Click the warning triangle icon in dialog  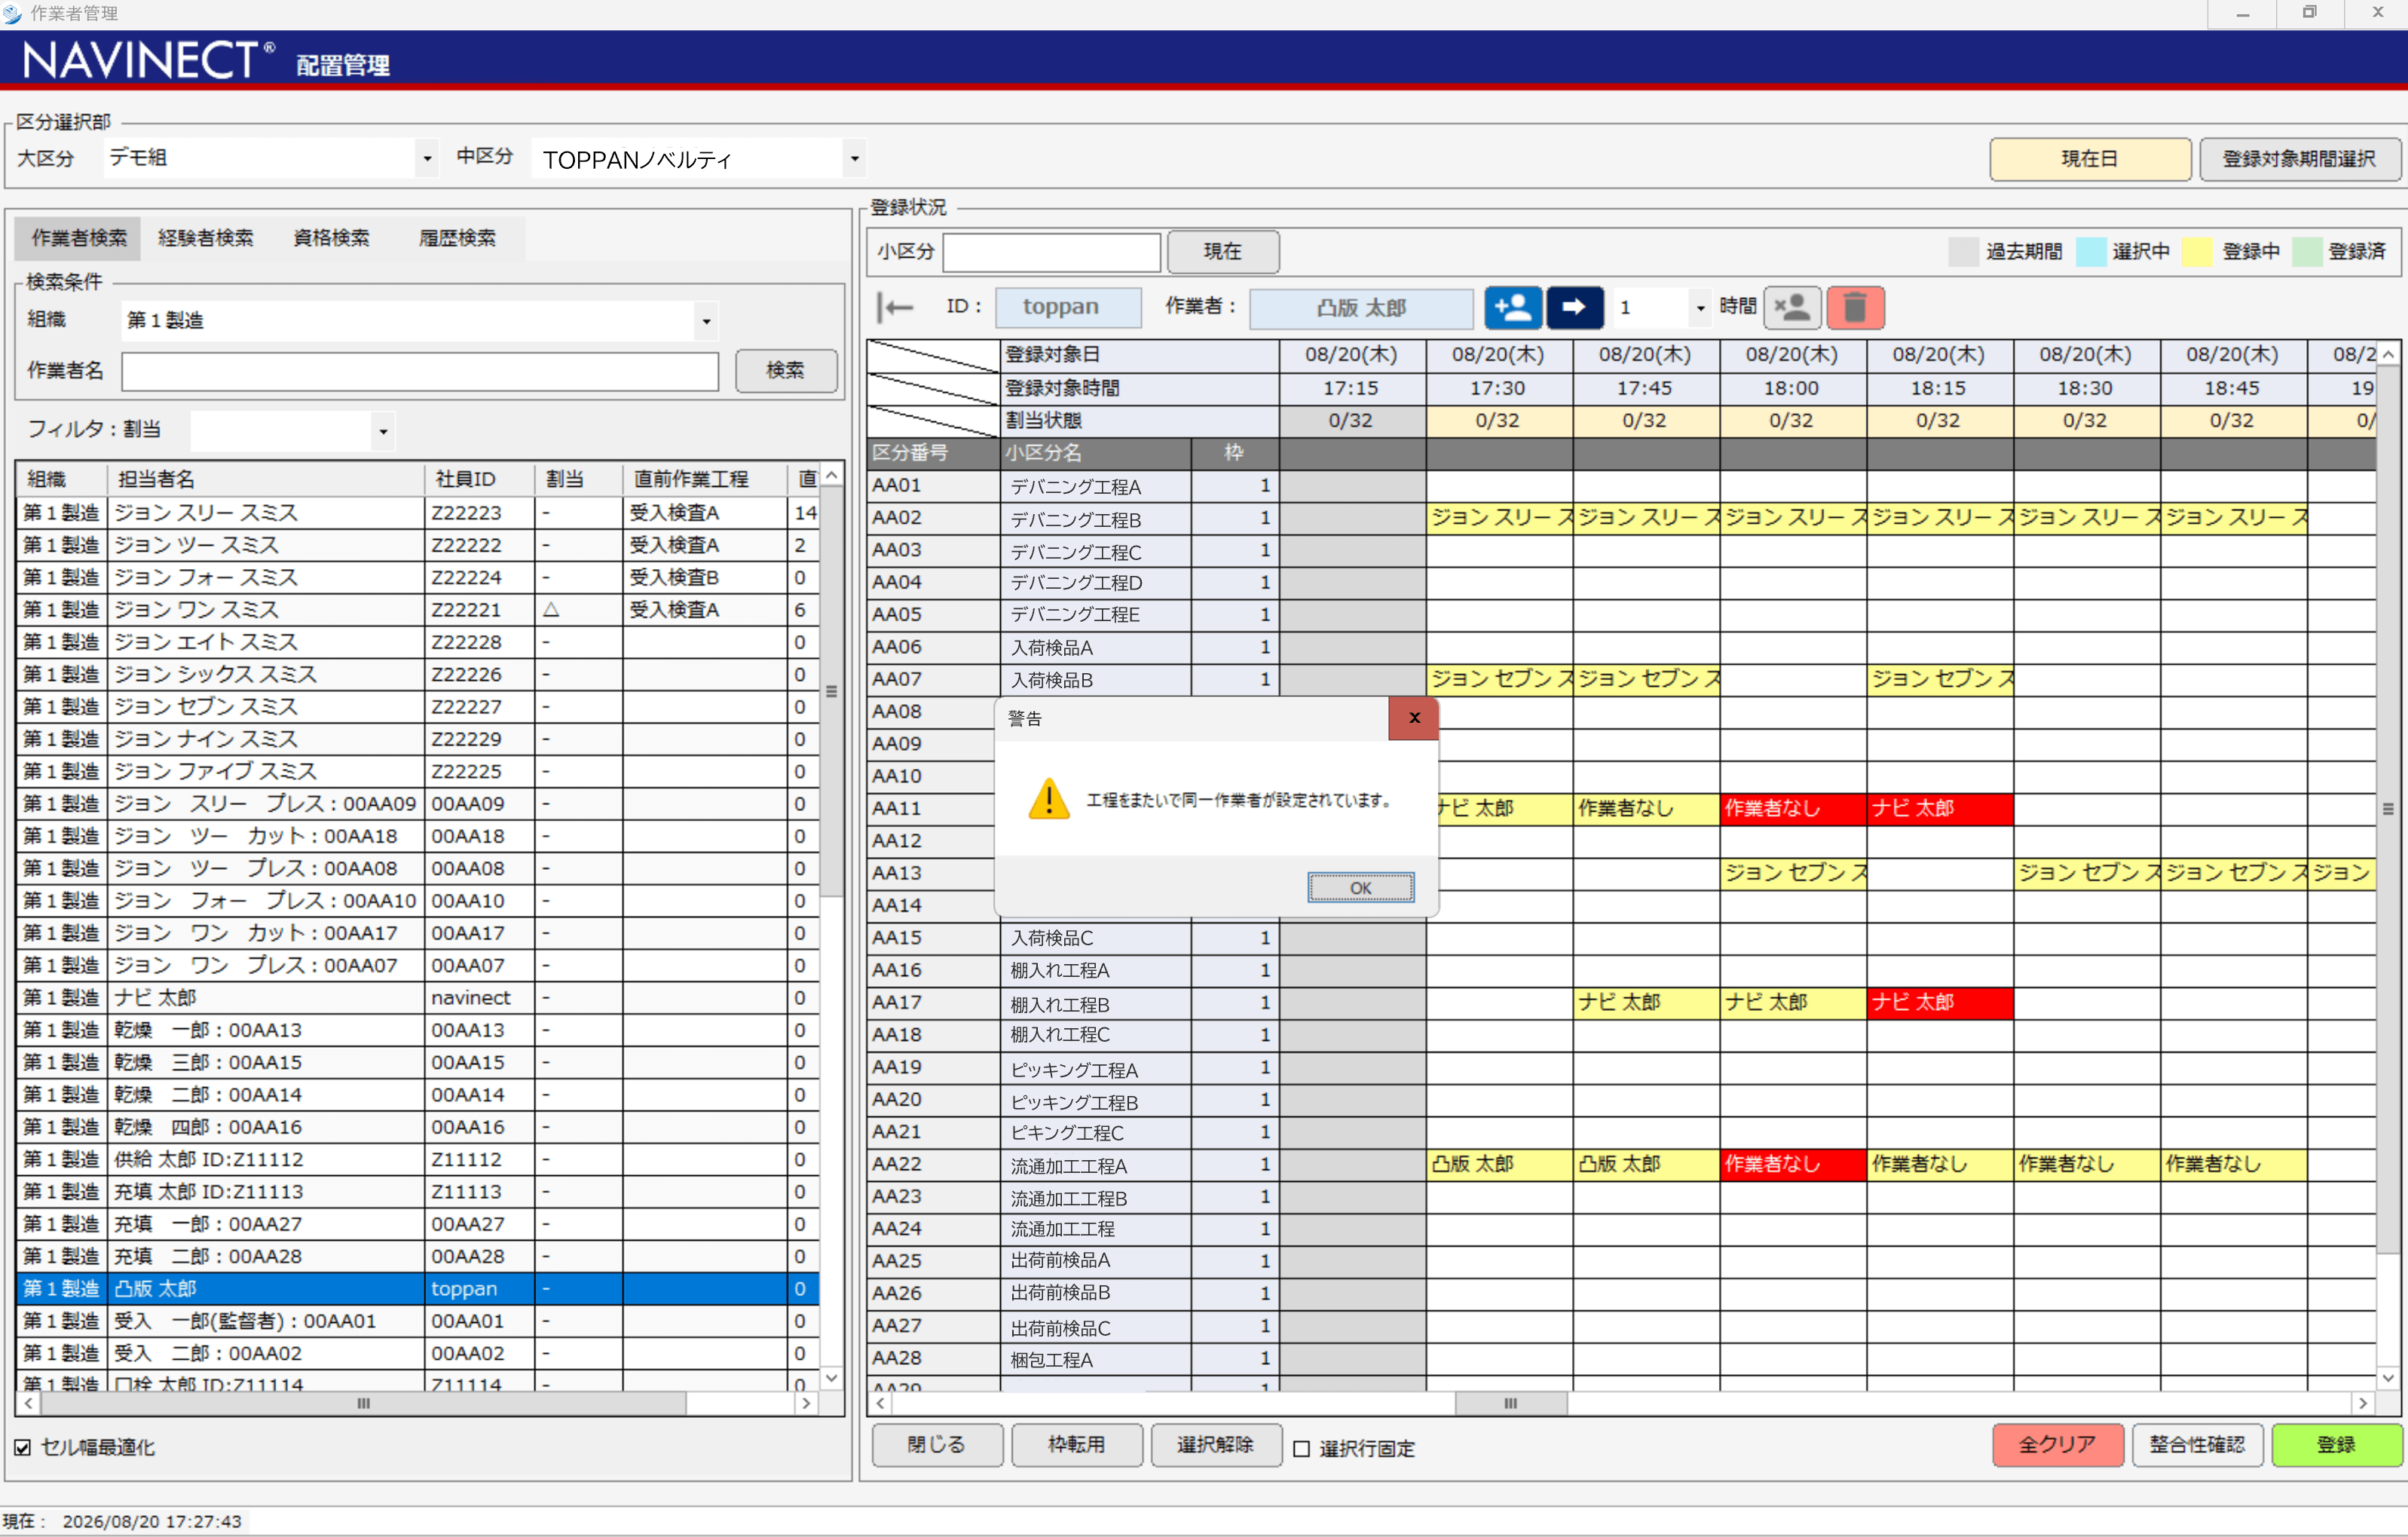(x=1048, y=800)
